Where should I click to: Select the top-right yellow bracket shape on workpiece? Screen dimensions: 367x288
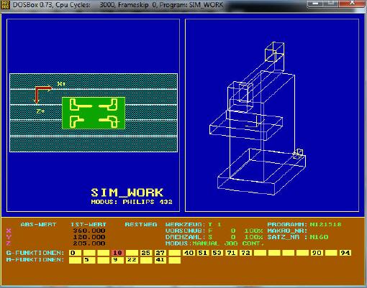108,104
